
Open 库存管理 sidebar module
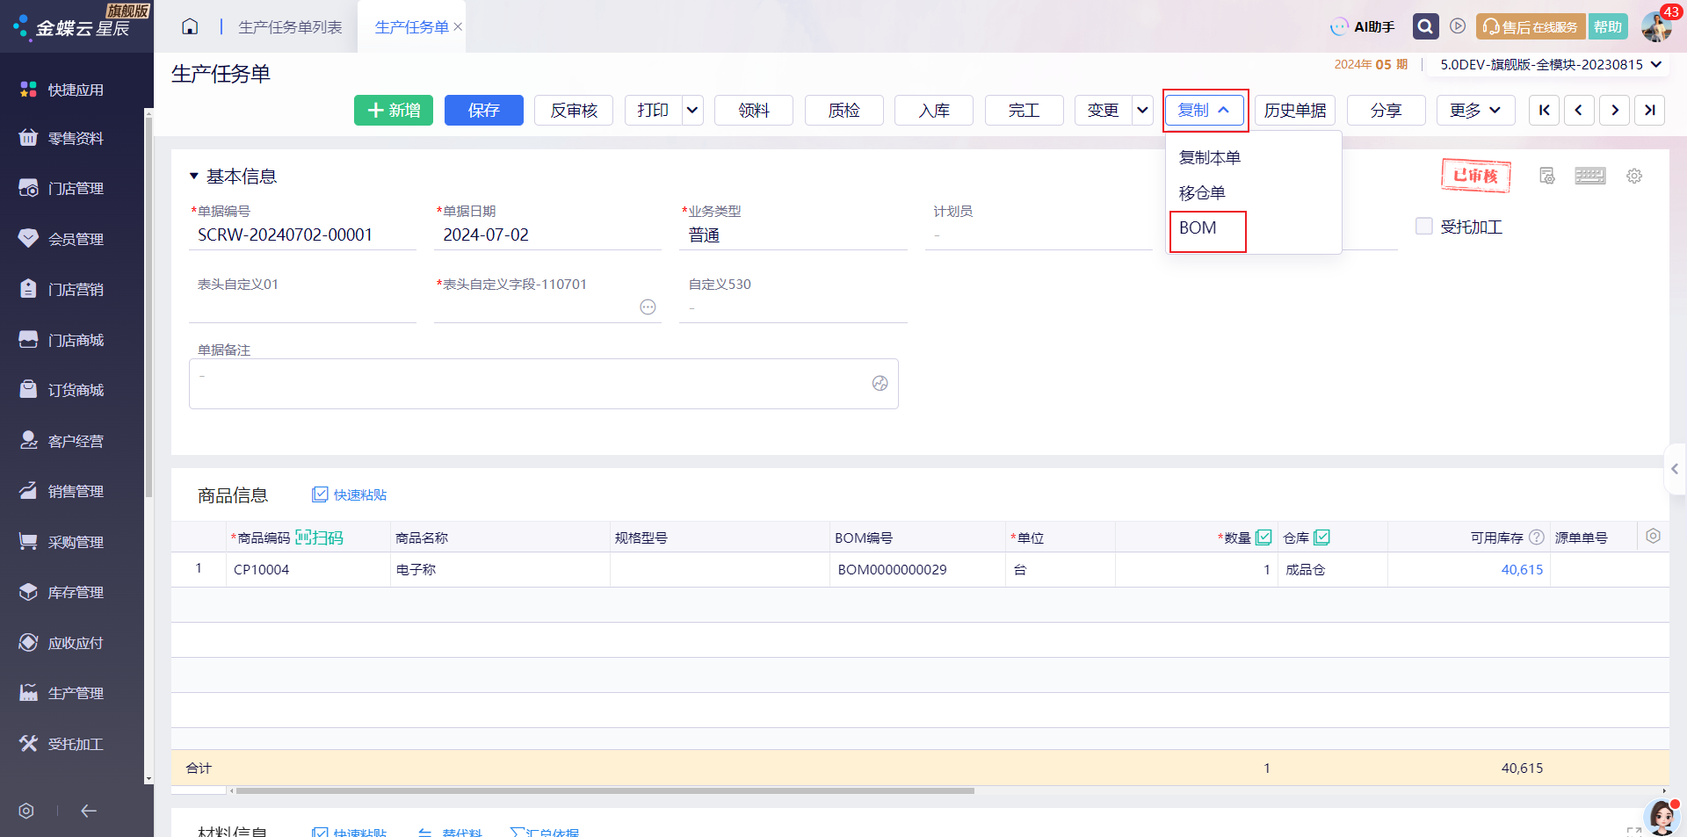[62, 592]
